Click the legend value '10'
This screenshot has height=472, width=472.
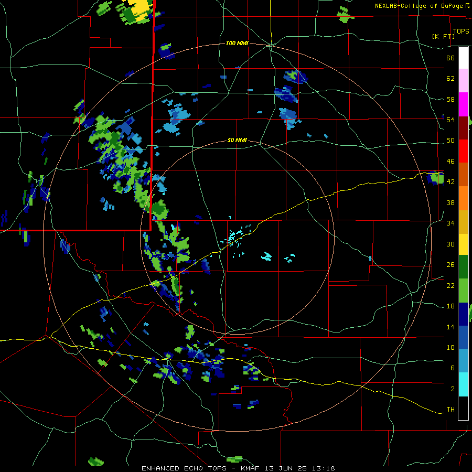450,348
